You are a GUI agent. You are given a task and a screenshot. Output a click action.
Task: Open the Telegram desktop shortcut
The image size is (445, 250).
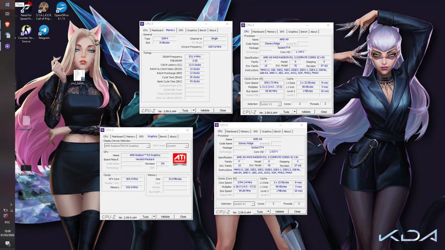pos(44,32)
